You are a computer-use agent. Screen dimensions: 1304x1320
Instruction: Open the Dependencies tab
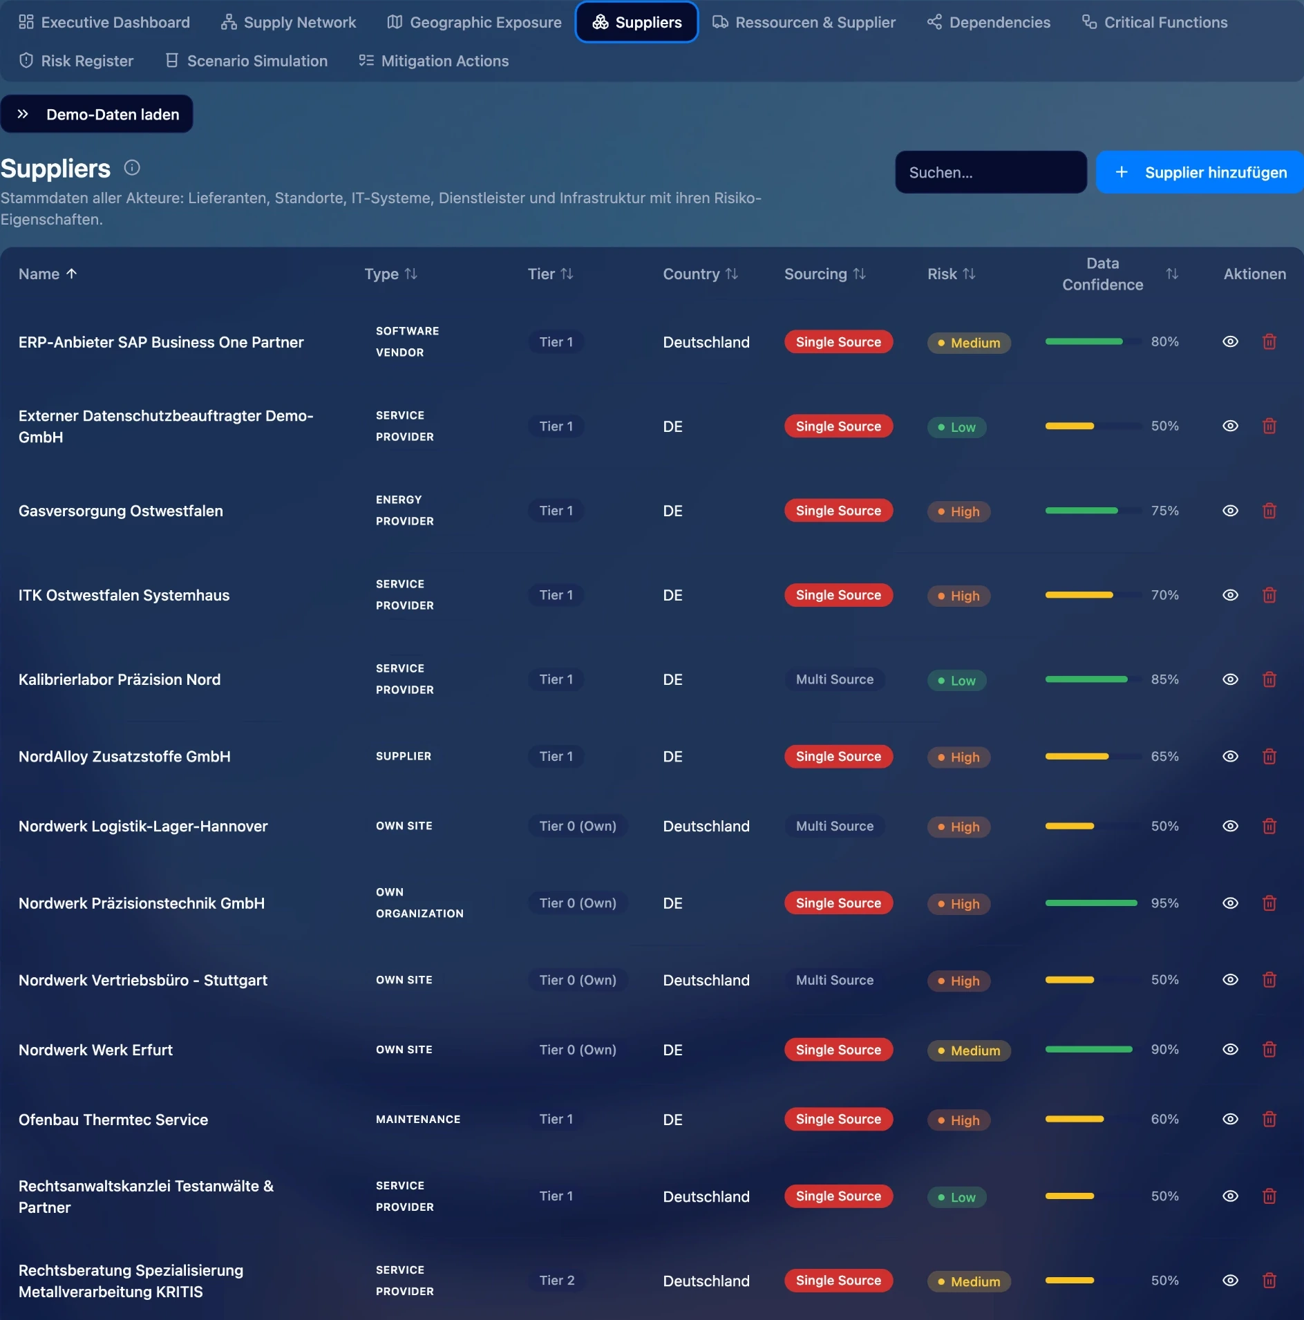[988, 22]
